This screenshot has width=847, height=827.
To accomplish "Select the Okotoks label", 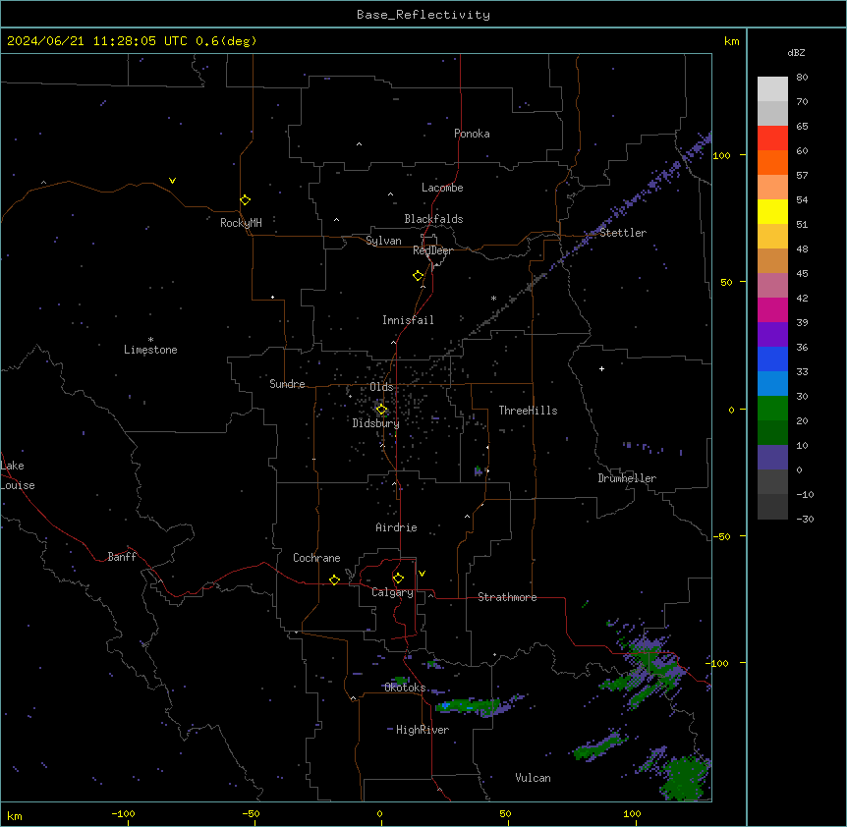I will click(x=405, y=688).
